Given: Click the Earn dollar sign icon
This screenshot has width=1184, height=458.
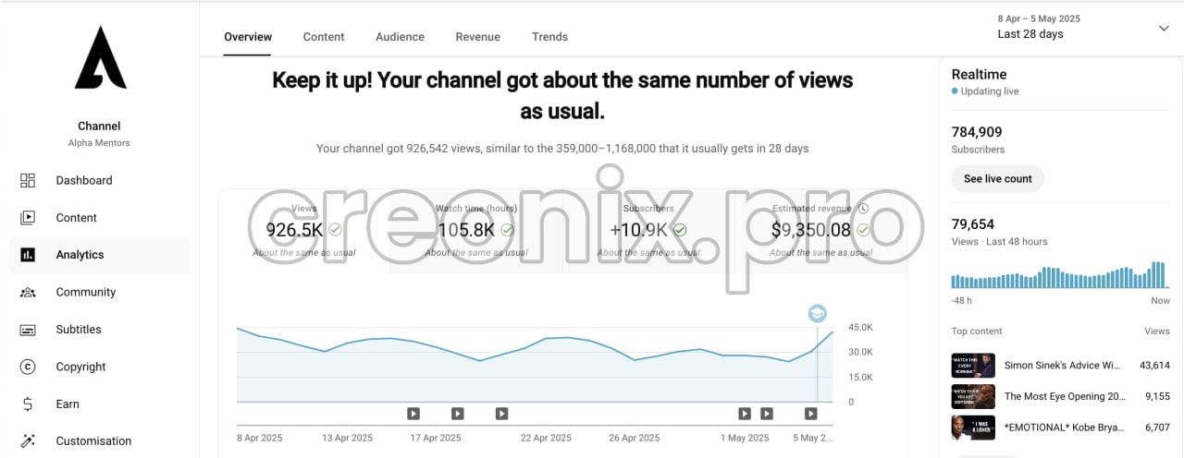Looking at the screenshot, I should pos(28,404).
